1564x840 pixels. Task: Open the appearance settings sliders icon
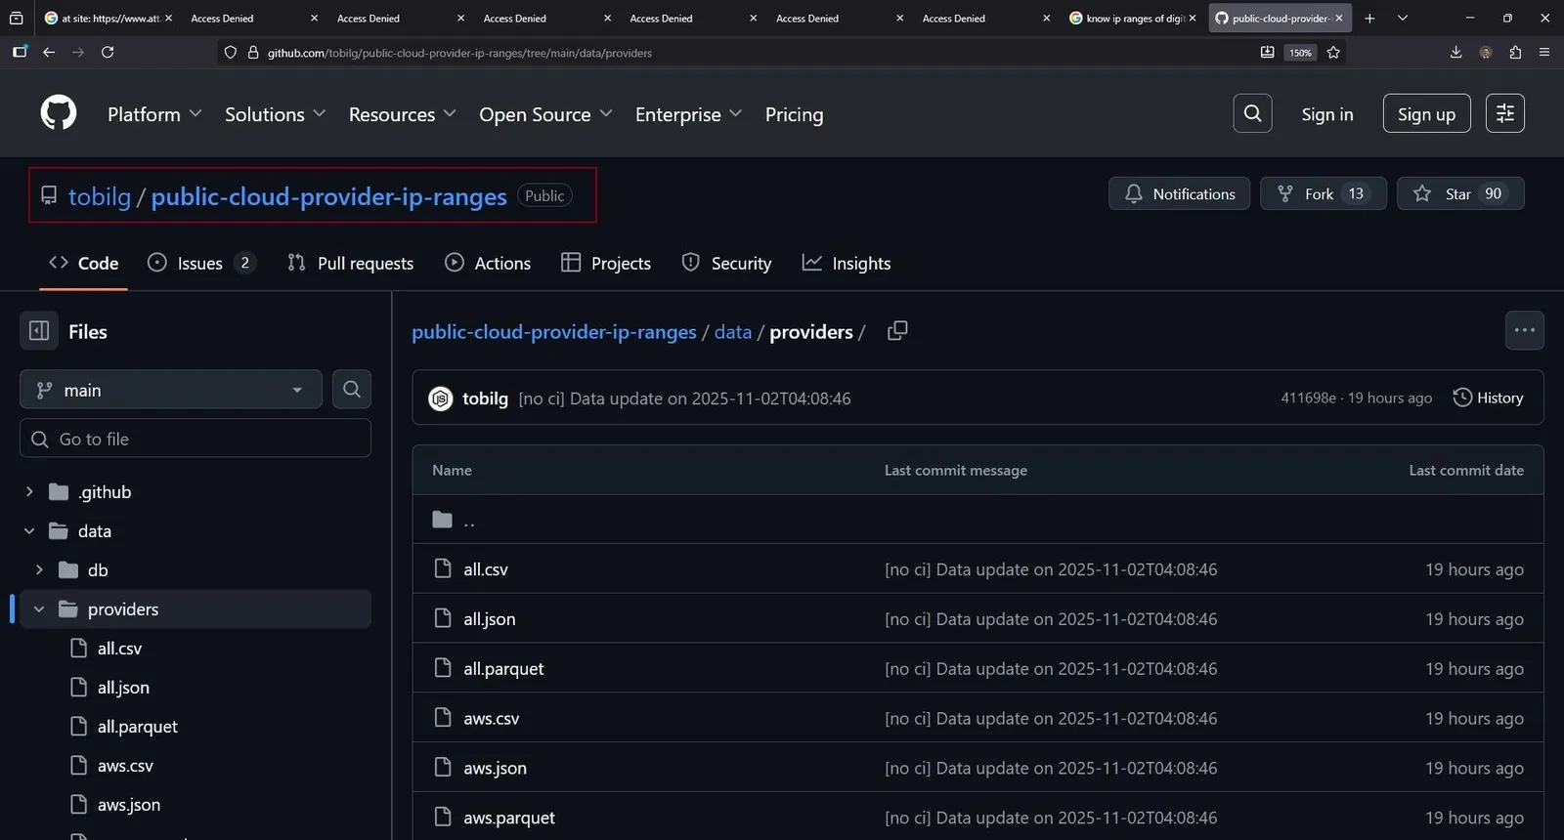(x=1505, y=113)
